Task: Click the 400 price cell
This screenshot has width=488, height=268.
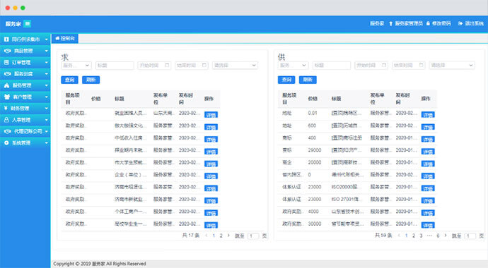Action: (312, 138)
